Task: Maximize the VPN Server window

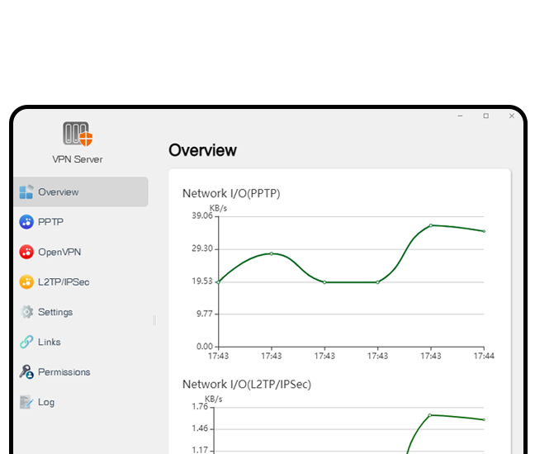Action: [x=485, y=116]
